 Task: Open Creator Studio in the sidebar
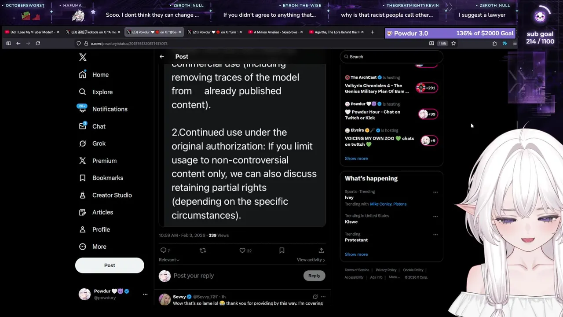112,195
